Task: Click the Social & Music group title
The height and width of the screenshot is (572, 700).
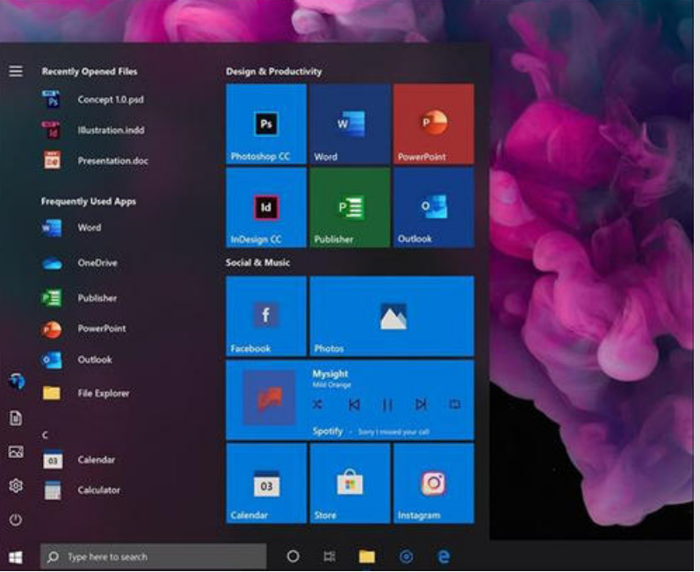Action: click(x=257, y=262)
